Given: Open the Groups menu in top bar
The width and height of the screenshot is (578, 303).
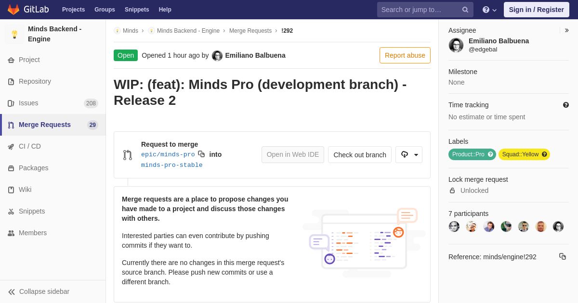Looking at the screenshot, I should pyautogui.click(x=105, y=10).
